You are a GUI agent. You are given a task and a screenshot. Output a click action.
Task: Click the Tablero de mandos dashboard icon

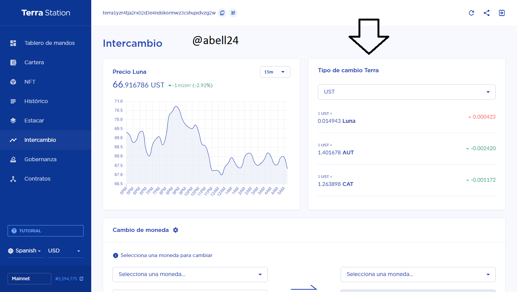point(13,43)
